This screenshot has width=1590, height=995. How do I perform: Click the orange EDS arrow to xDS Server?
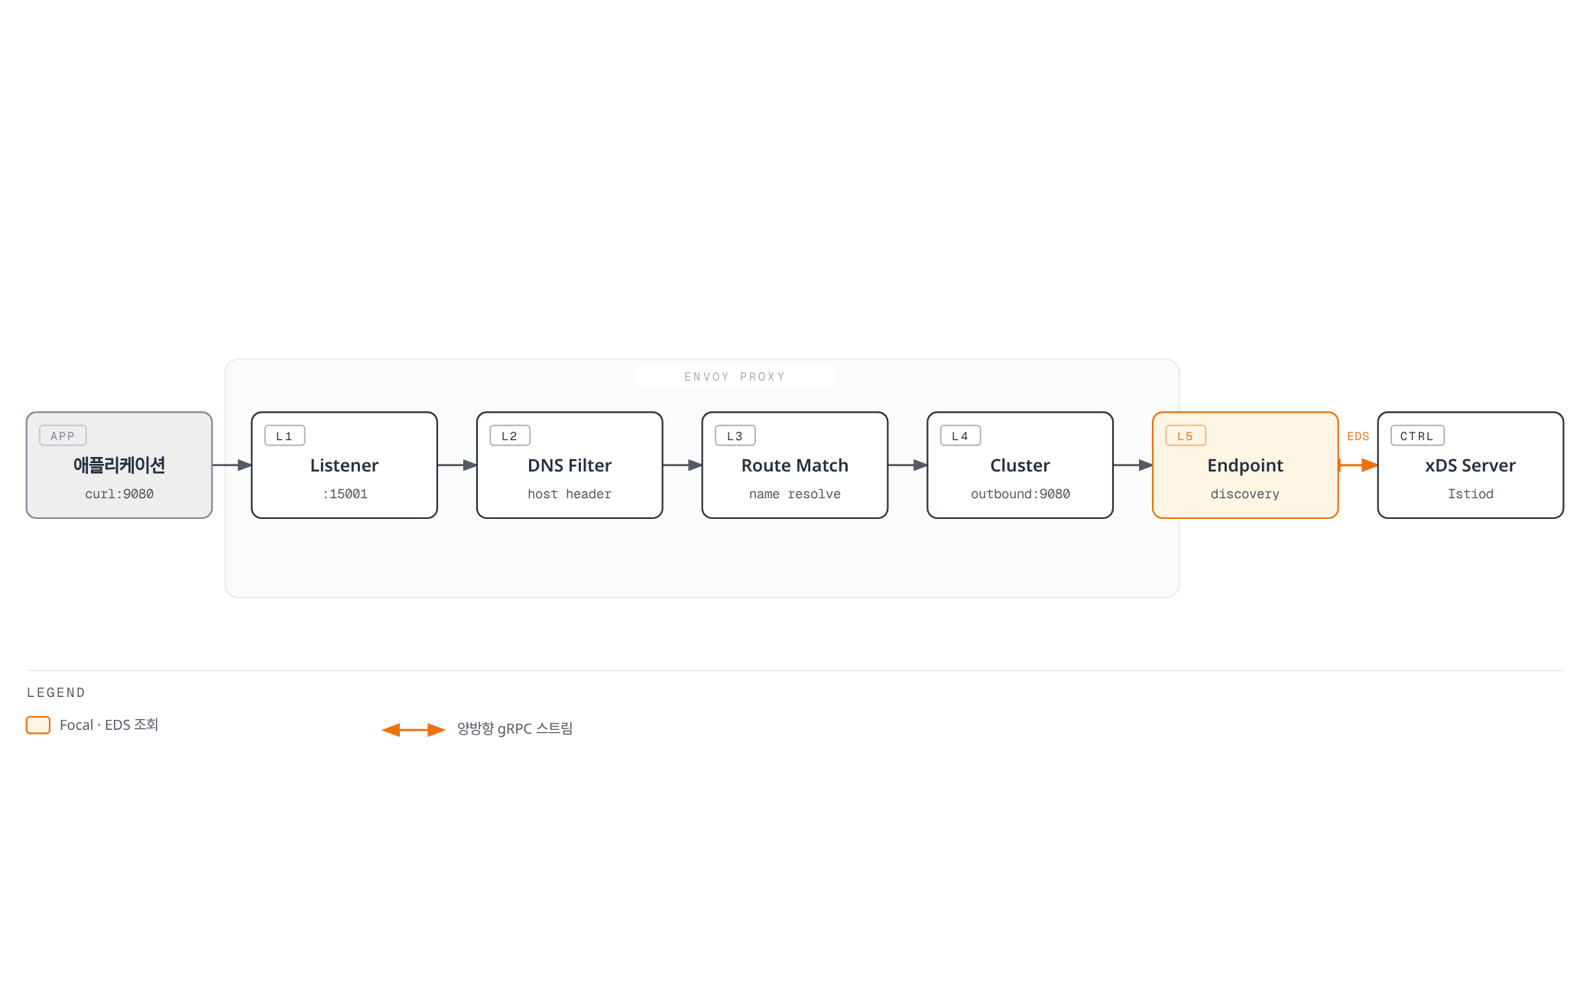coord(1358,465)
